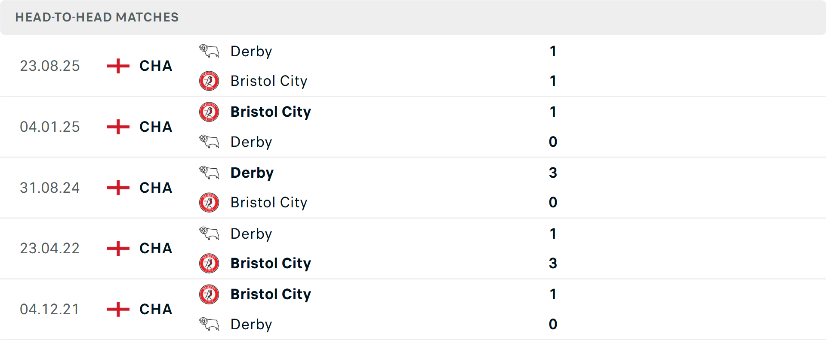Click the 3-0 Derby win row from 31.08.24
This screenshot has height=340, width=826.
click(553, 188)
